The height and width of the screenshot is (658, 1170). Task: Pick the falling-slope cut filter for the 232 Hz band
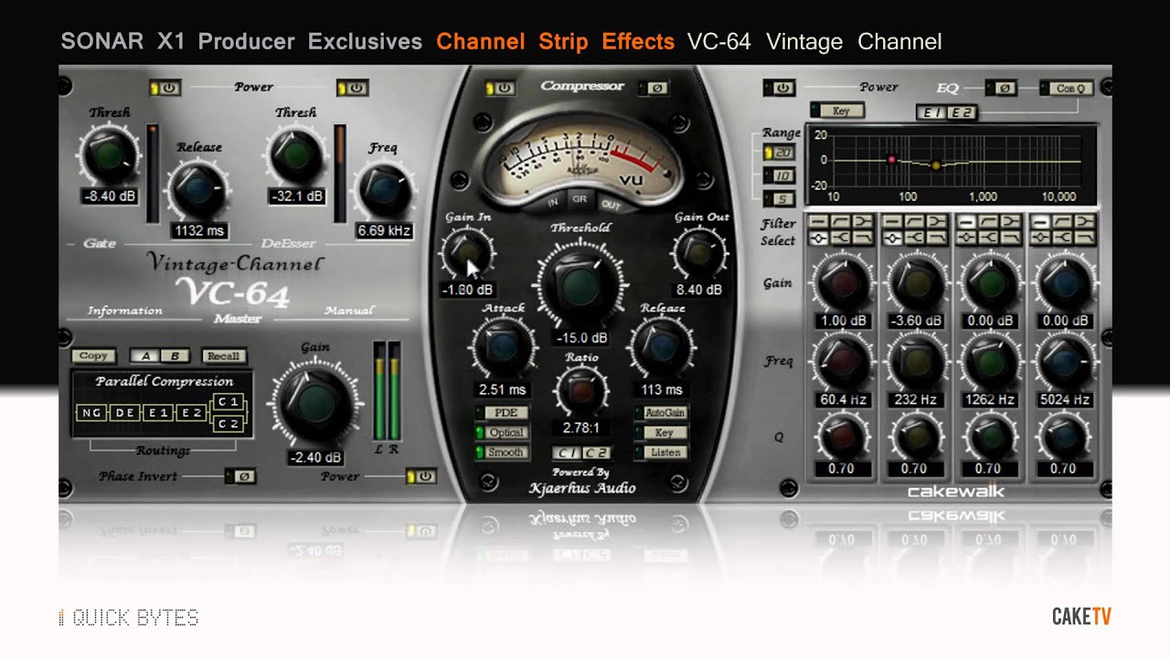click(x=936, y=238)
